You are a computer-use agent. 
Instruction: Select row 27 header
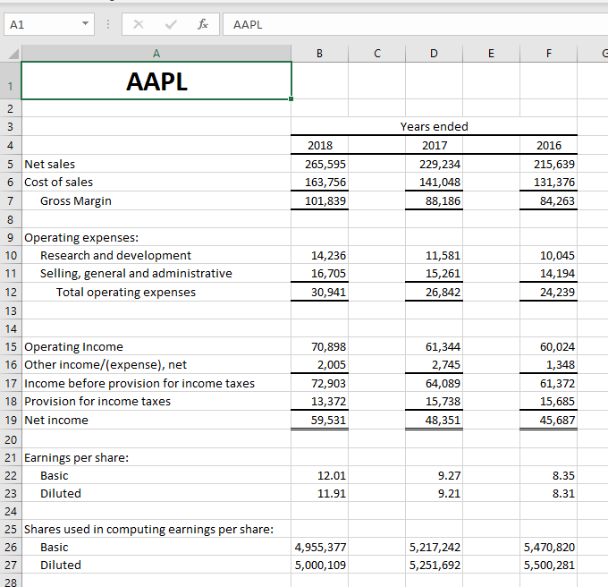(11, 565)
